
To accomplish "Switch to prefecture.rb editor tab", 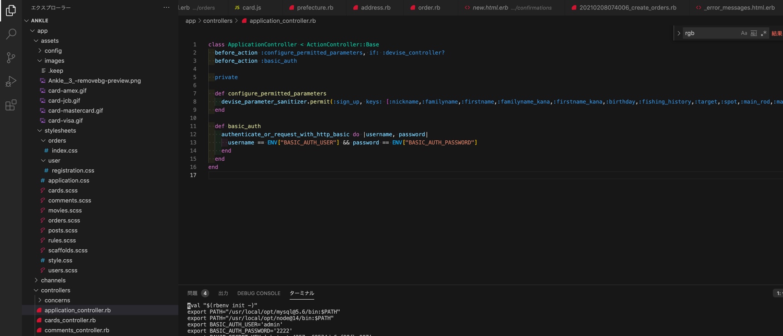I will pyautogui.click(x=315, y=7).
